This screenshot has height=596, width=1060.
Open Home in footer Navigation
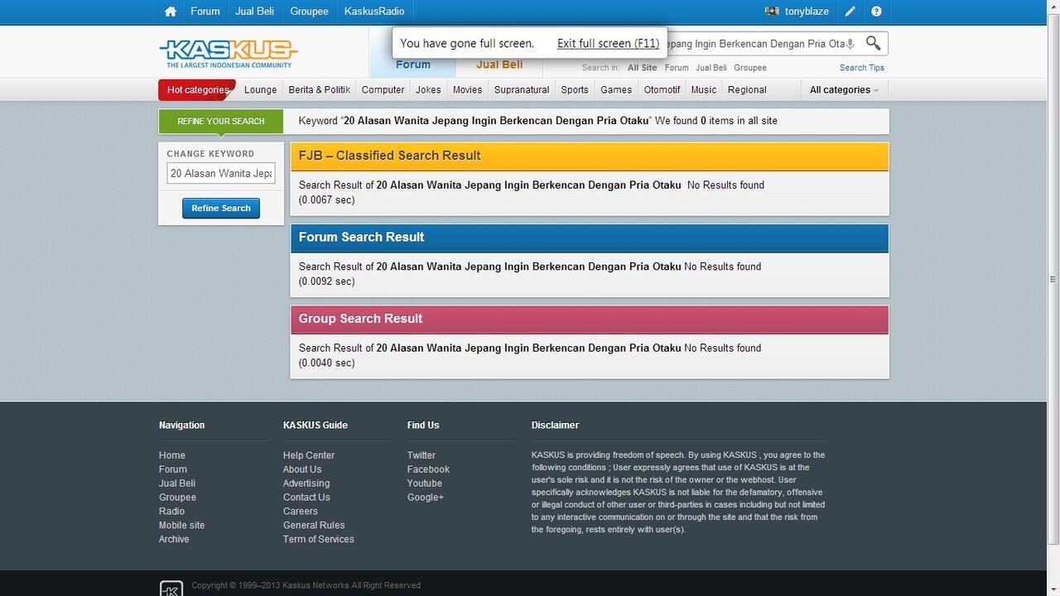(x=172, y=455)
